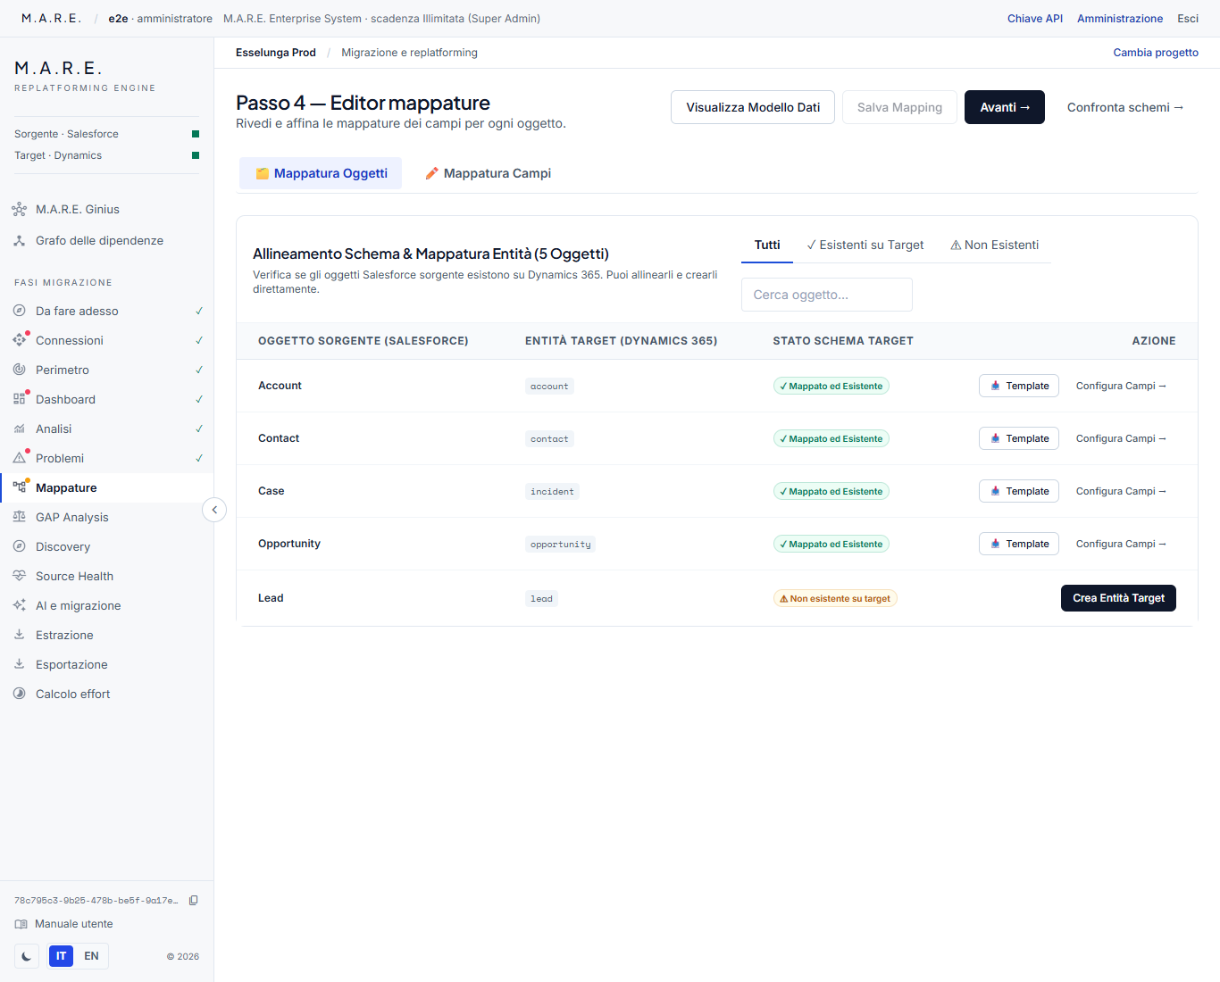This screenshot has width=1220, height=982.
Task: Select the IT language button
Action: 61,956
